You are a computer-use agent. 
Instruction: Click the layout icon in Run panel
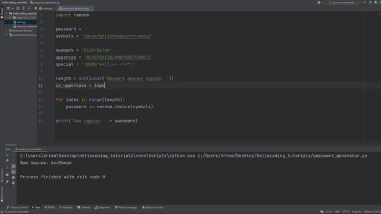pyautogui.click(x=7, y=175)
